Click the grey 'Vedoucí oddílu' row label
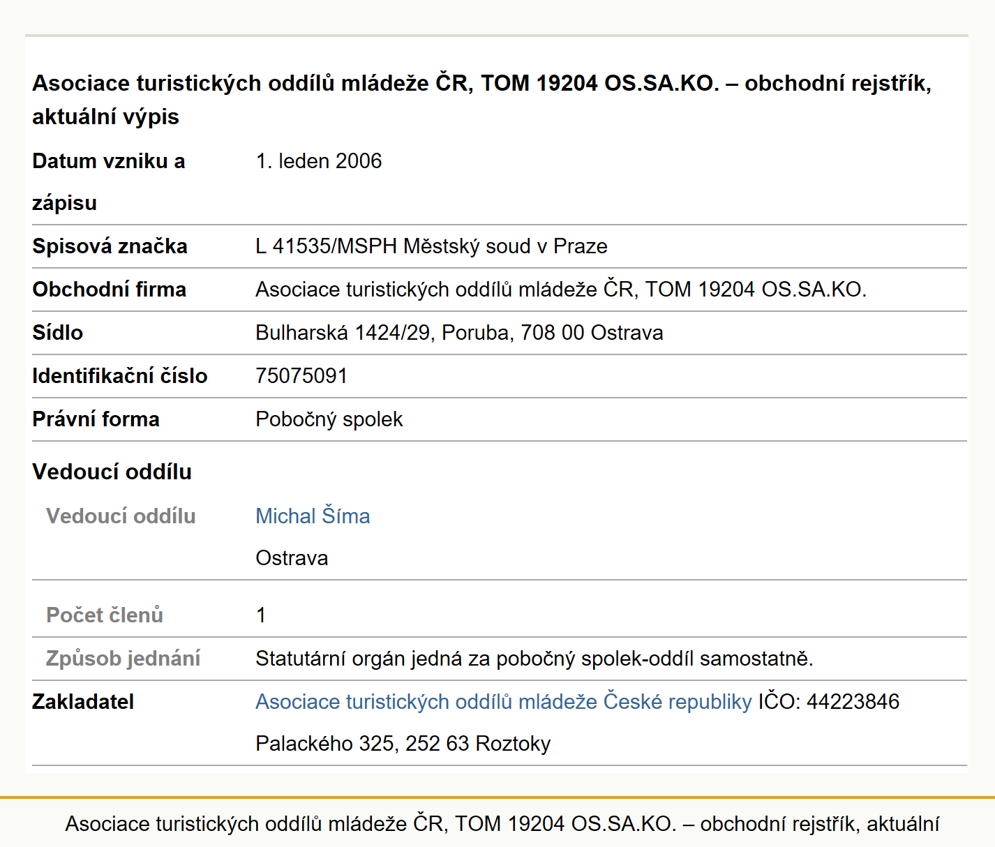The width and height of the screenshot is (995, 847). [121, 516]
